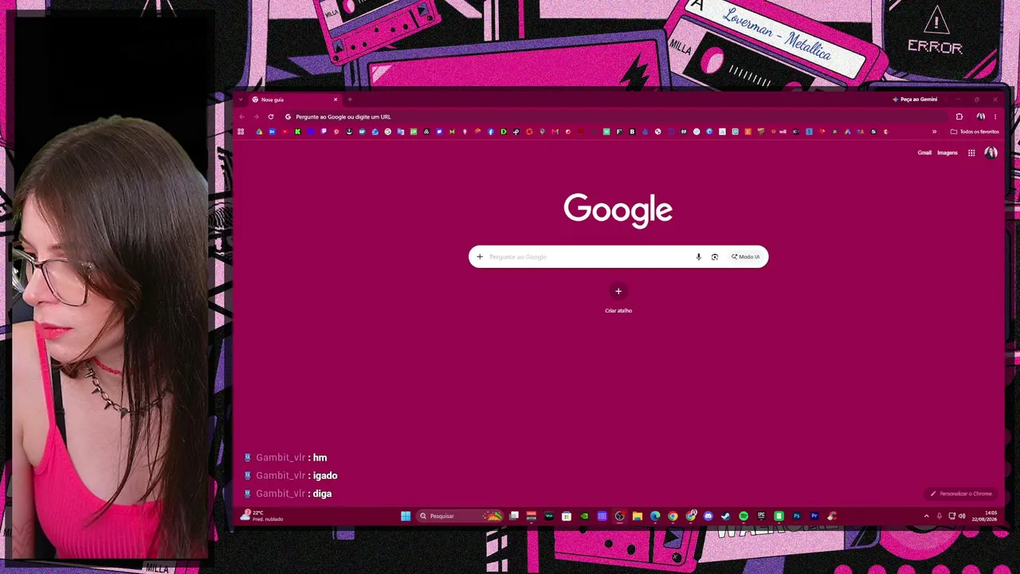Close the "Nova guia" tab

[x=335, y=100]
